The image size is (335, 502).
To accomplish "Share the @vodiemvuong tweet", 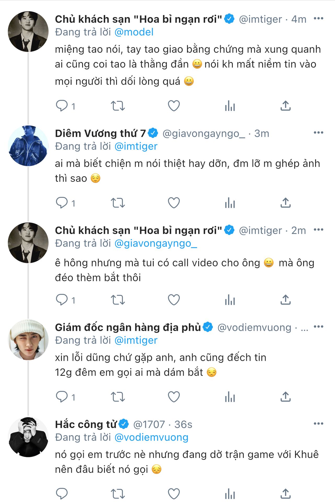I will 285,397.
